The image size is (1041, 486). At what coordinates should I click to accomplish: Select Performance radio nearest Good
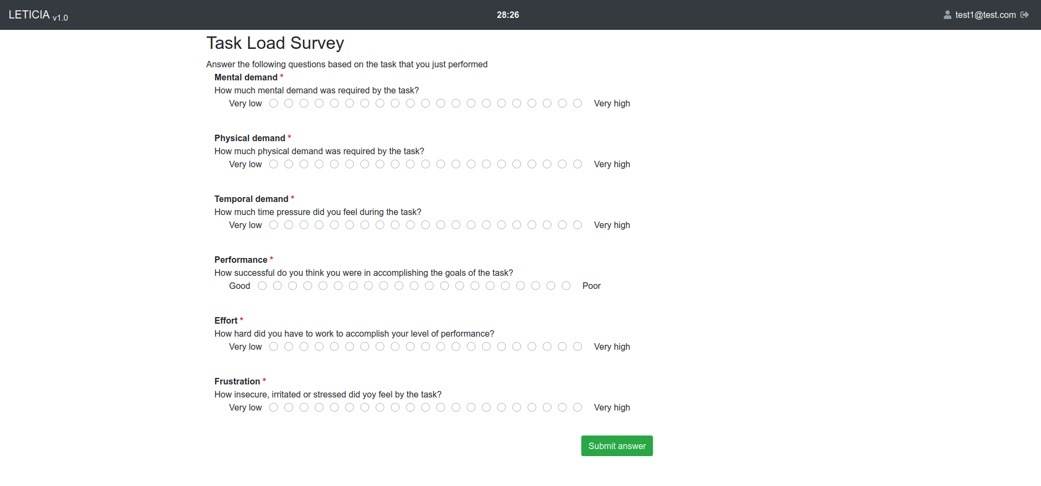[x=262, y=286]
